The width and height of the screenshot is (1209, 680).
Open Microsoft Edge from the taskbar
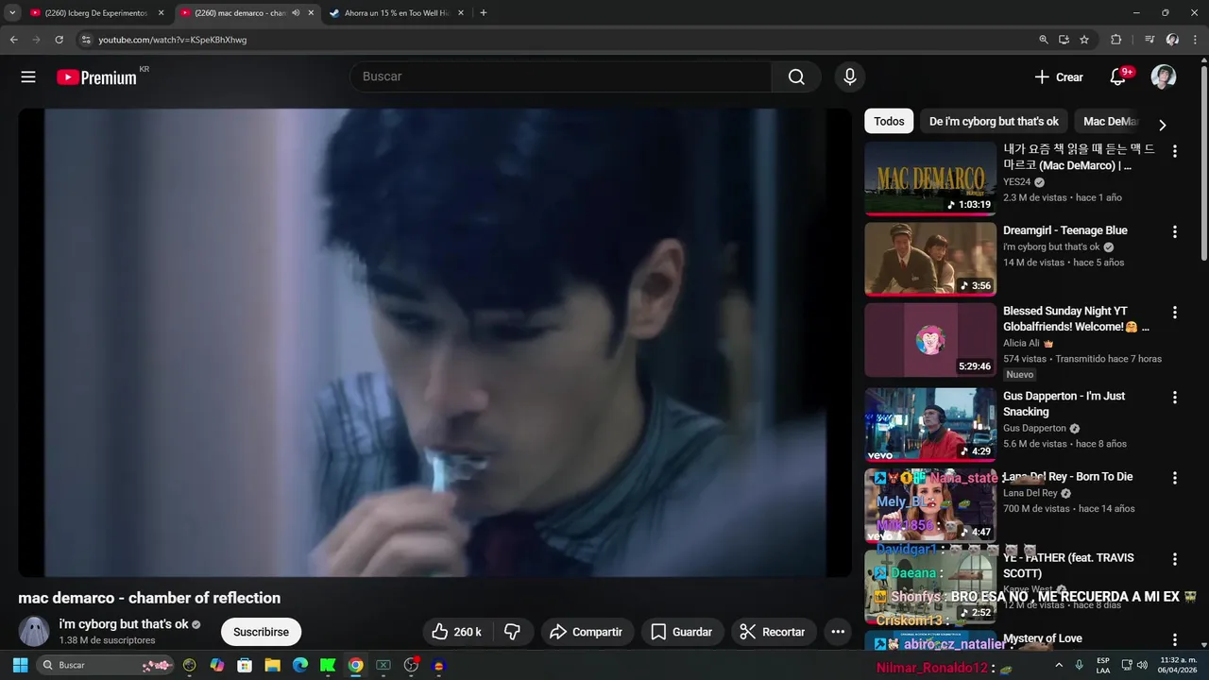click(300, 665)
